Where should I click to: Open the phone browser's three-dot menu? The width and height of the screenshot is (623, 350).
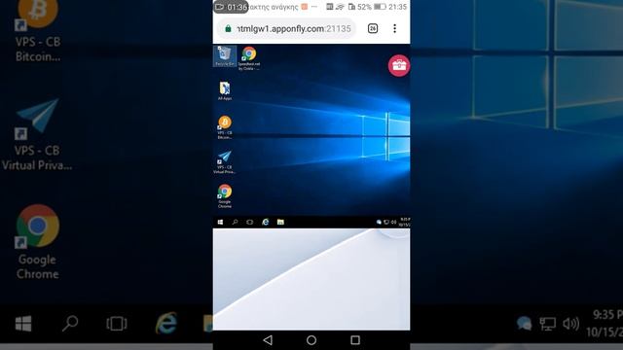pos(394,28)
